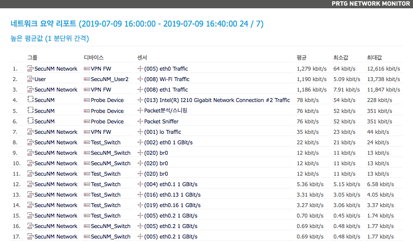
Task: Click maximum value 13,738 kbit/s
Action: [x=384, y=79]
